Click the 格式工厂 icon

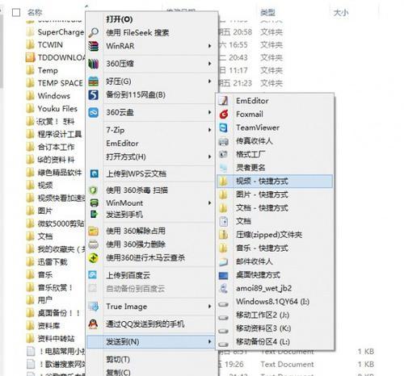click(x=224, y=154)
